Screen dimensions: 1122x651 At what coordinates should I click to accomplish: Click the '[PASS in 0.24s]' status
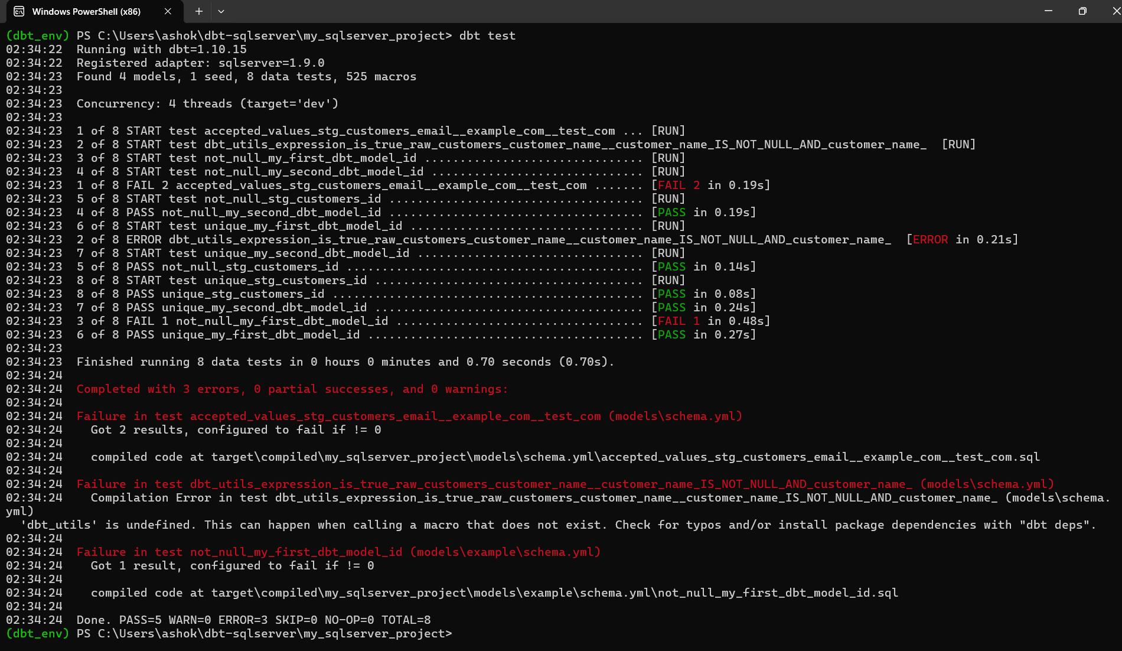tap(703, 307)
